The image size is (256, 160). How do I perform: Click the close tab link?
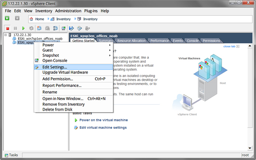point(229,46)
